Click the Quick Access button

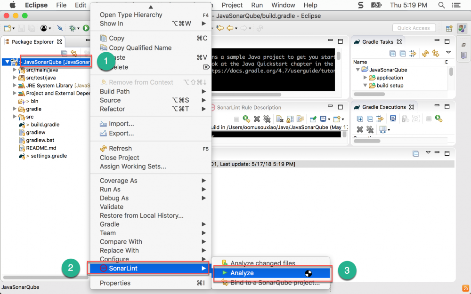tap(414, 28)
